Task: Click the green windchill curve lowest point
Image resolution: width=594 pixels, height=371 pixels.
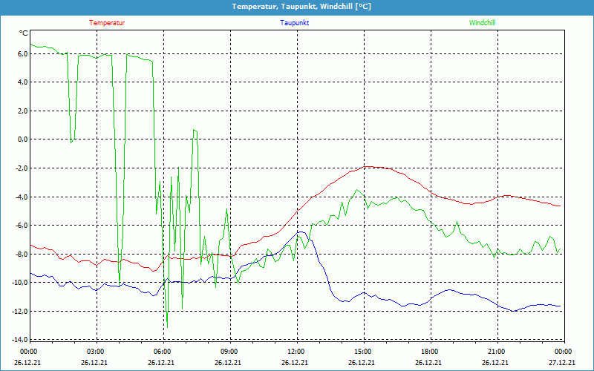Action: point(167,326)
